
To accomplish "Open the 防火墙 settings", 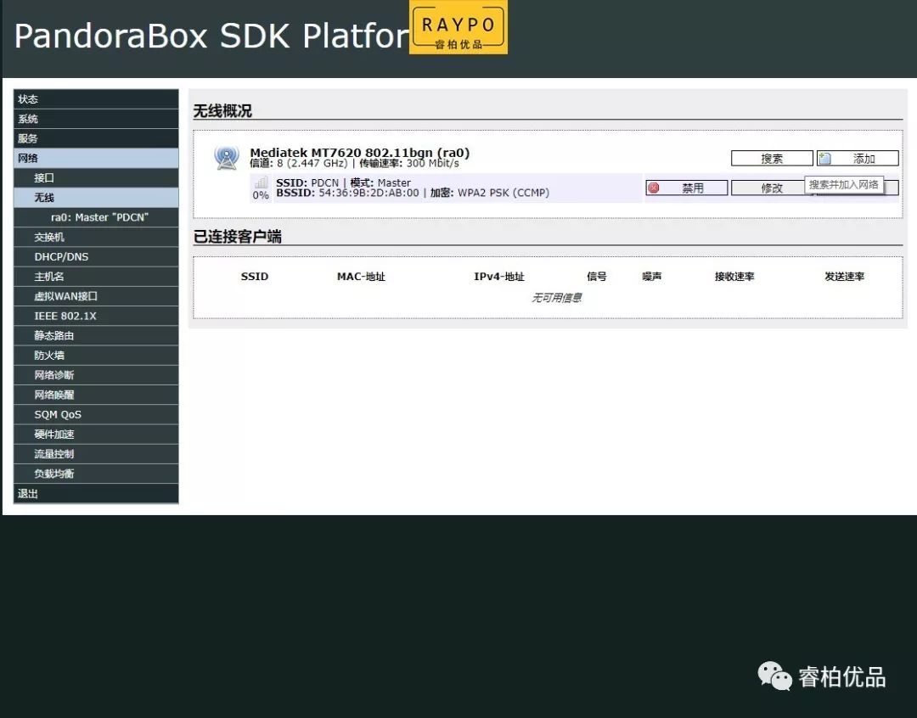I will click(96, 356).
